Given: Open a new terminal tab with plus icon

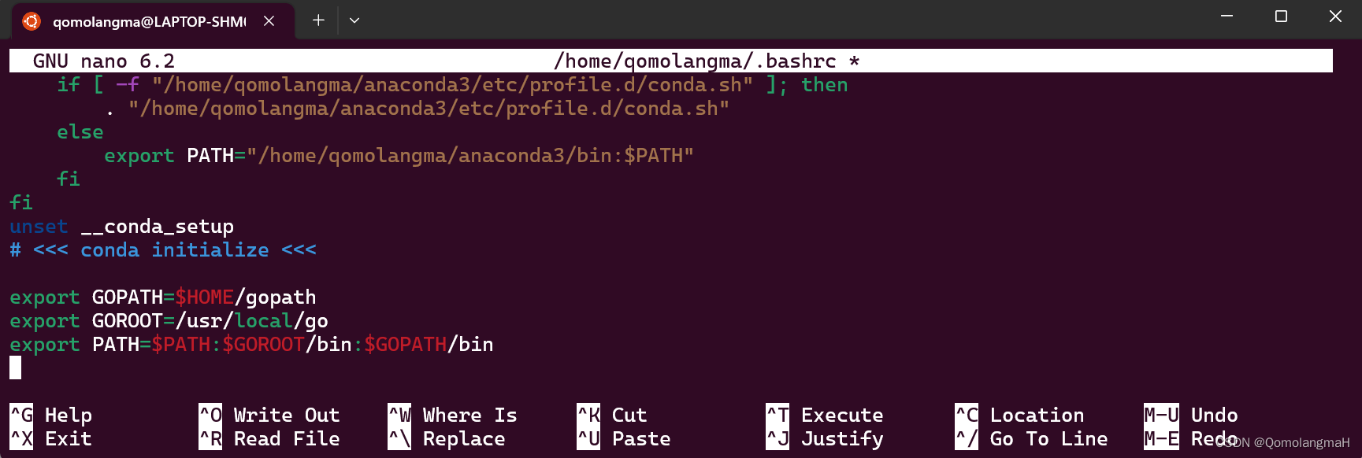Looking at the screenshot, I should 317,20.
